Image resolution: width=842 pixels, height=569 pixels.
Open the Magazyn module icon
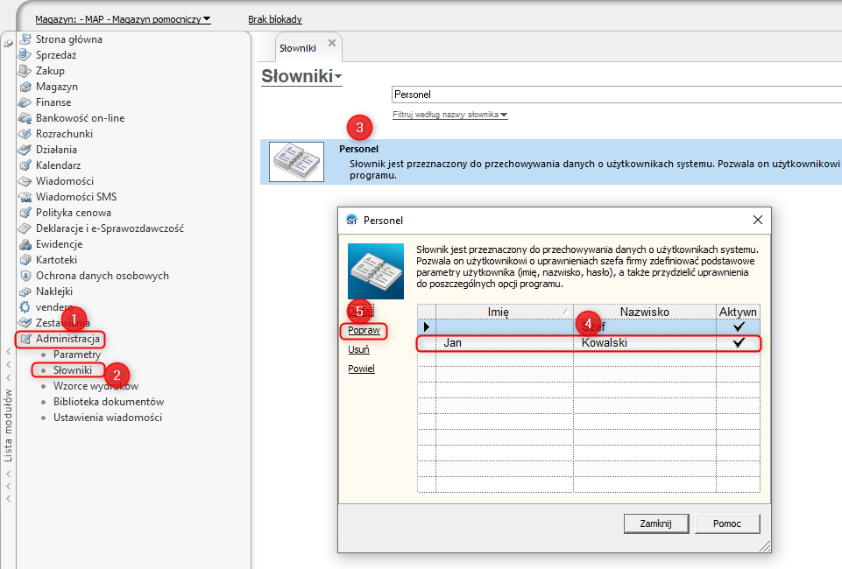tap(25, 87)
